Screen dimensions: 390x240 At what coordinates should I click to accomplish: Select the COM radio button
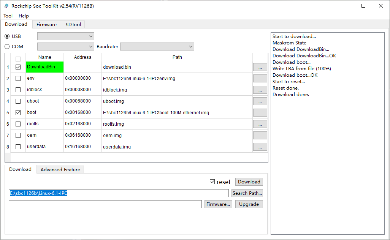7,46
